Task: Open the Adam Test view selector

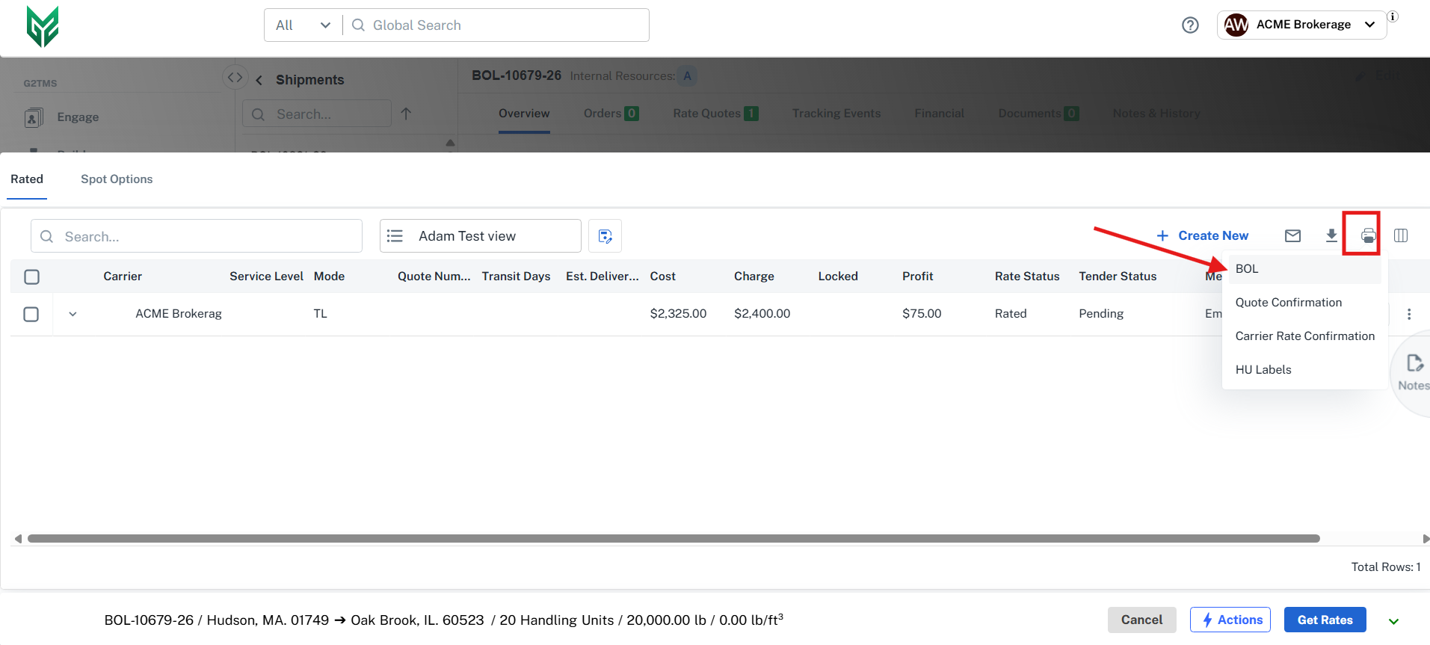Action: point(480,236)
